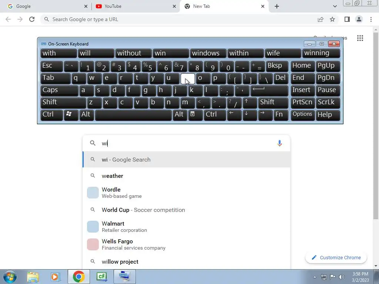Open File Explorer from the taskbar
This screenshot has height=284, width=379.
(33, 277)
